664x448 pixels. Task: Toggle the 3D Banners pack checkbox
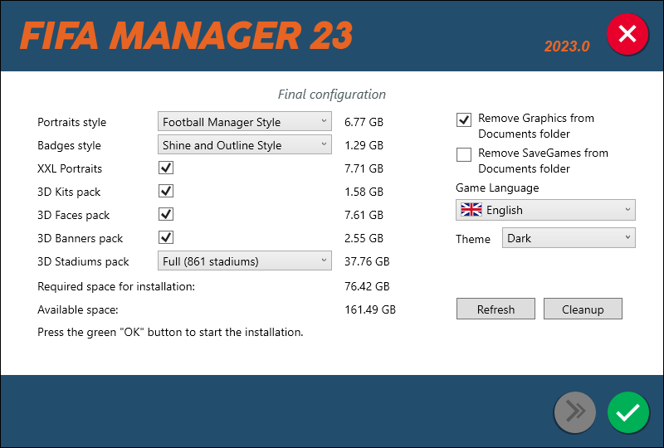click(166, 238)
